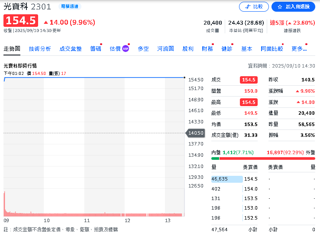This screenshot has height=236, width=320.
Task: Click the 140.50 previous close marker
Action: (x=195, y=133)
